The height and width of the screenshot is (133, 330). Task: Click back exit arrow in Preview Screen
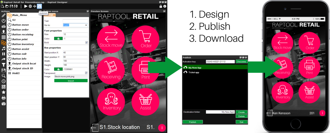(x=95, y=128)
